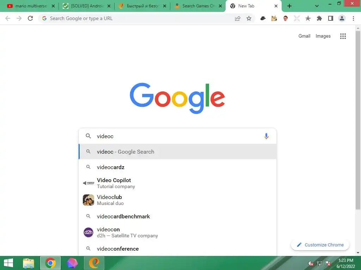Close the [SOLVED] Android tab

109,6
